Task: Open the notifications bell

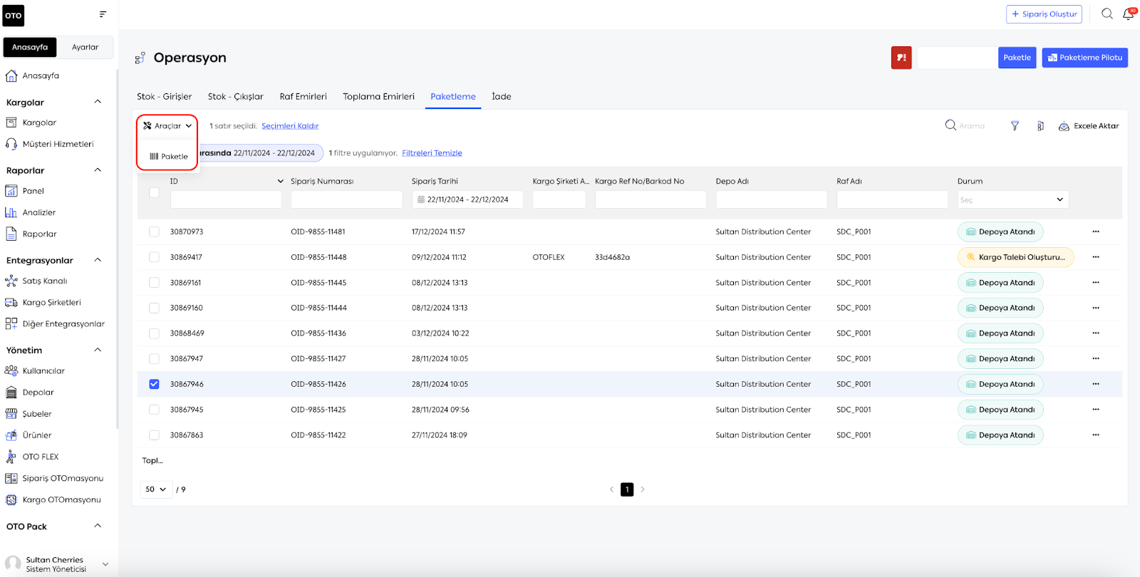Action: click(x=1129, y=14)
